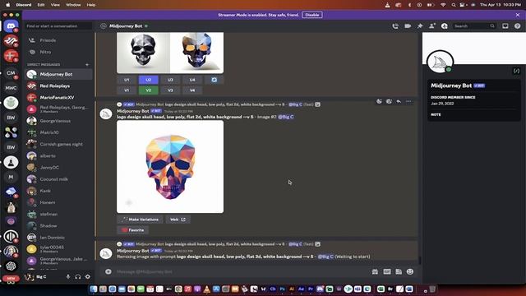Open pinned messages icon
526x296 pixels.
(420, 25)
